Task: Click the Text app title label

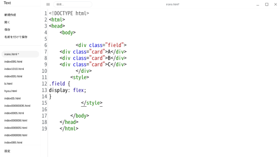Action: pos(7,3)
